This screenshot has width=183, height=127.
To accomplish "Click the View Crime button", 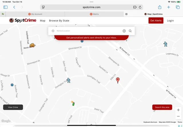I will pos(13,107).
